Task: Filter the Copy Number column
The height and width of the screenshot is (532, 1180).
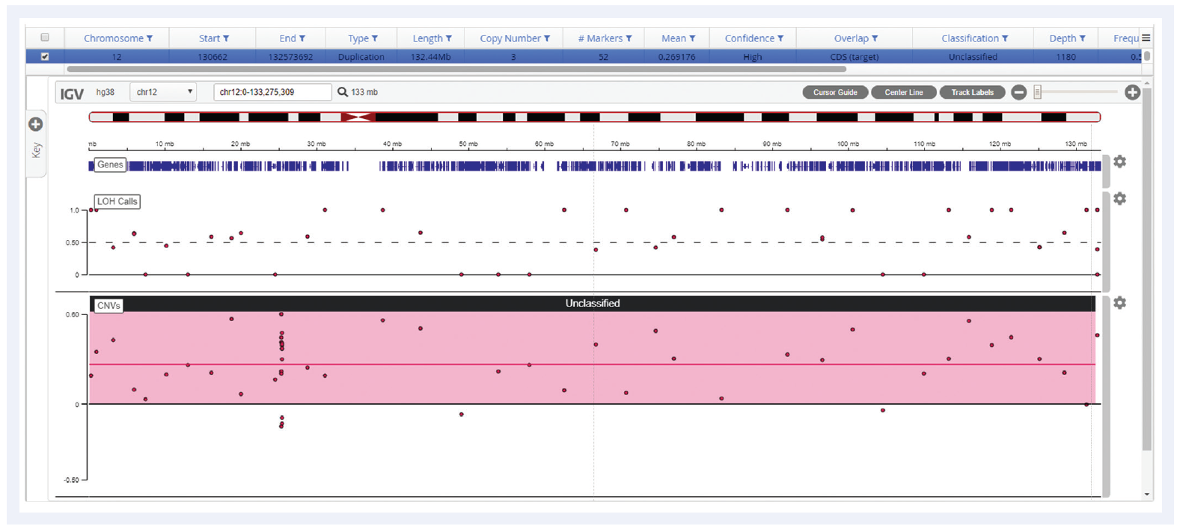Action: click(547, 39)
